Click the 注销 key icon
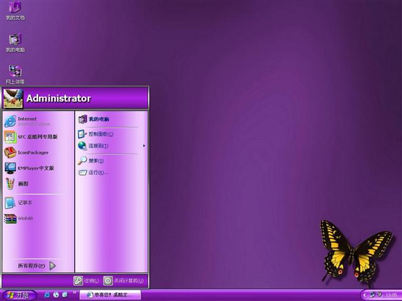The width and height of the screenshot is (402, 301). click(78, 281)
